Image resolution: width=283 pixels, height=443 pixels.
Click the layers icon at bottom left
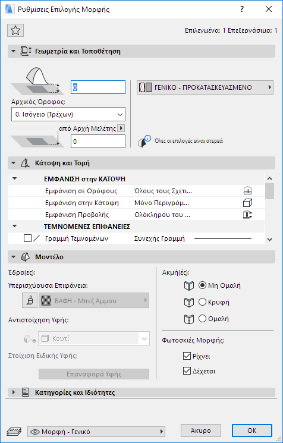pos(12,431)
